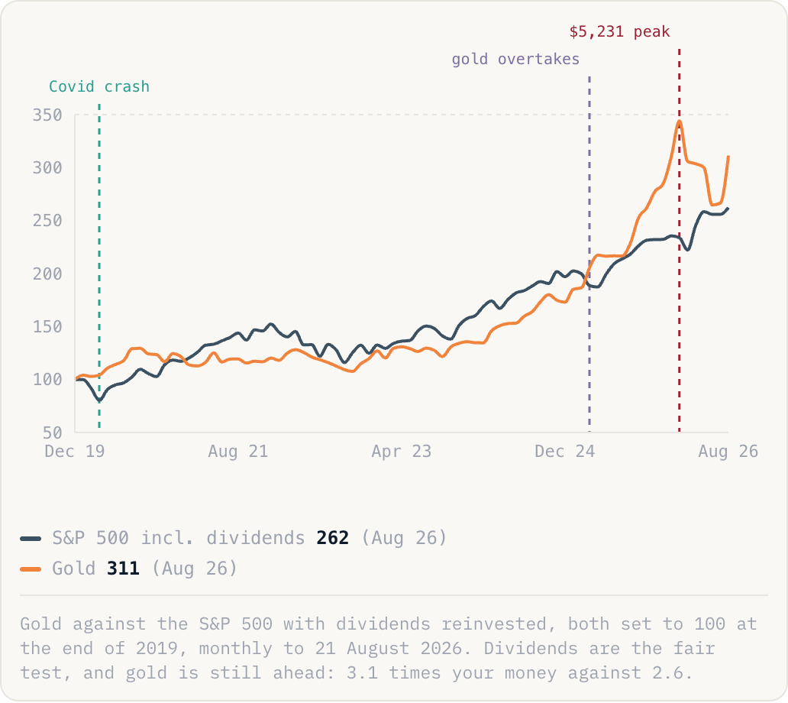Click the Covid crash teal dashed marker line
Screen dimensions: 788x703
click(99, 266)
